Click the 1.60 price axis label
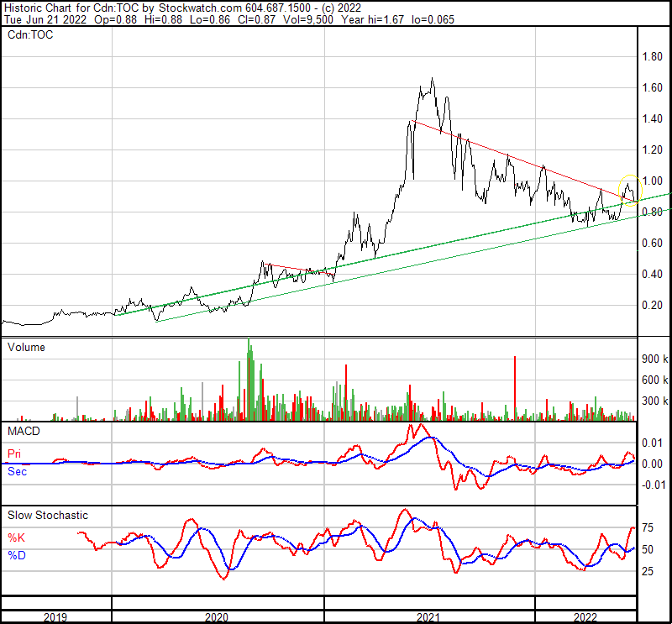672x624 pixels. coord(652,88)
